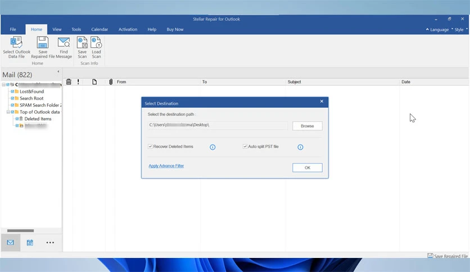The width and height of the screenshot is (470, 272).
Task: Select the Search Root folder
Action: tap(31, 98)
